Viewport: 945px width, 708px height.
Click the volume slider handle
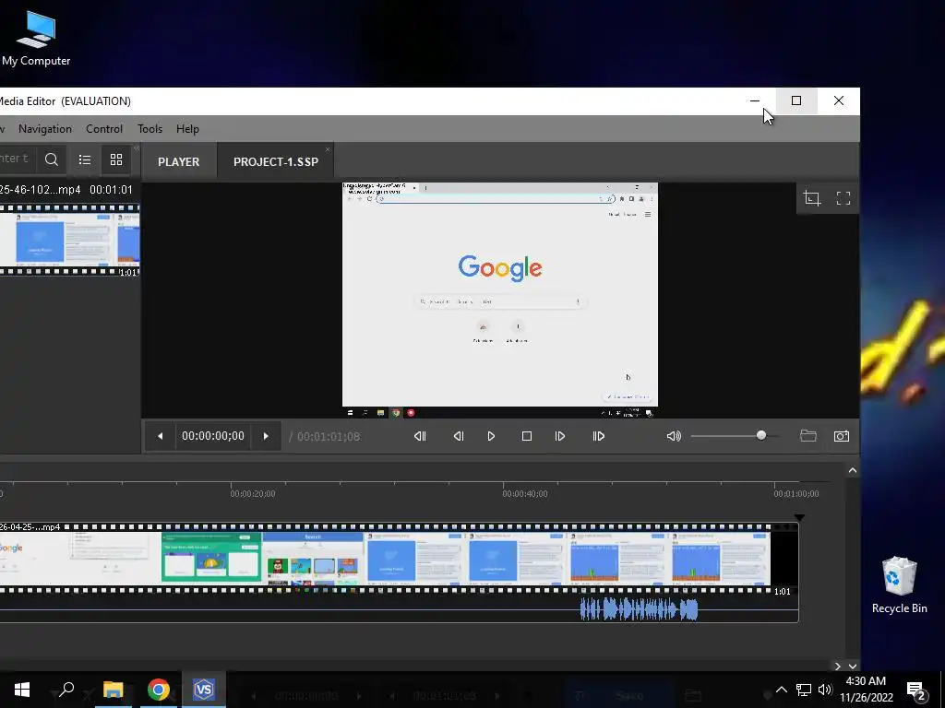coord(761,435)
